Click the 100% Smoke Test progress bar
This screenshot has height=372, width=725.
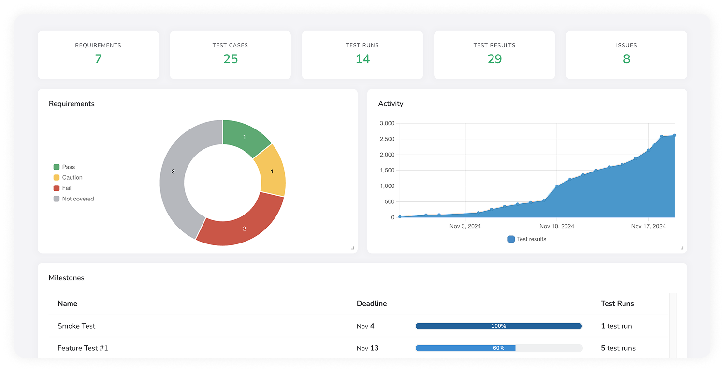coord(499,326)
